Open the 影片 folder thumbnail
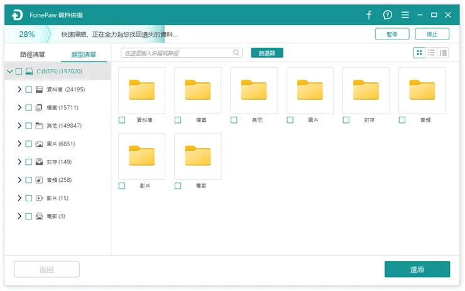The width and height of the screenshot is (465, 291). (x=142, y=156)
